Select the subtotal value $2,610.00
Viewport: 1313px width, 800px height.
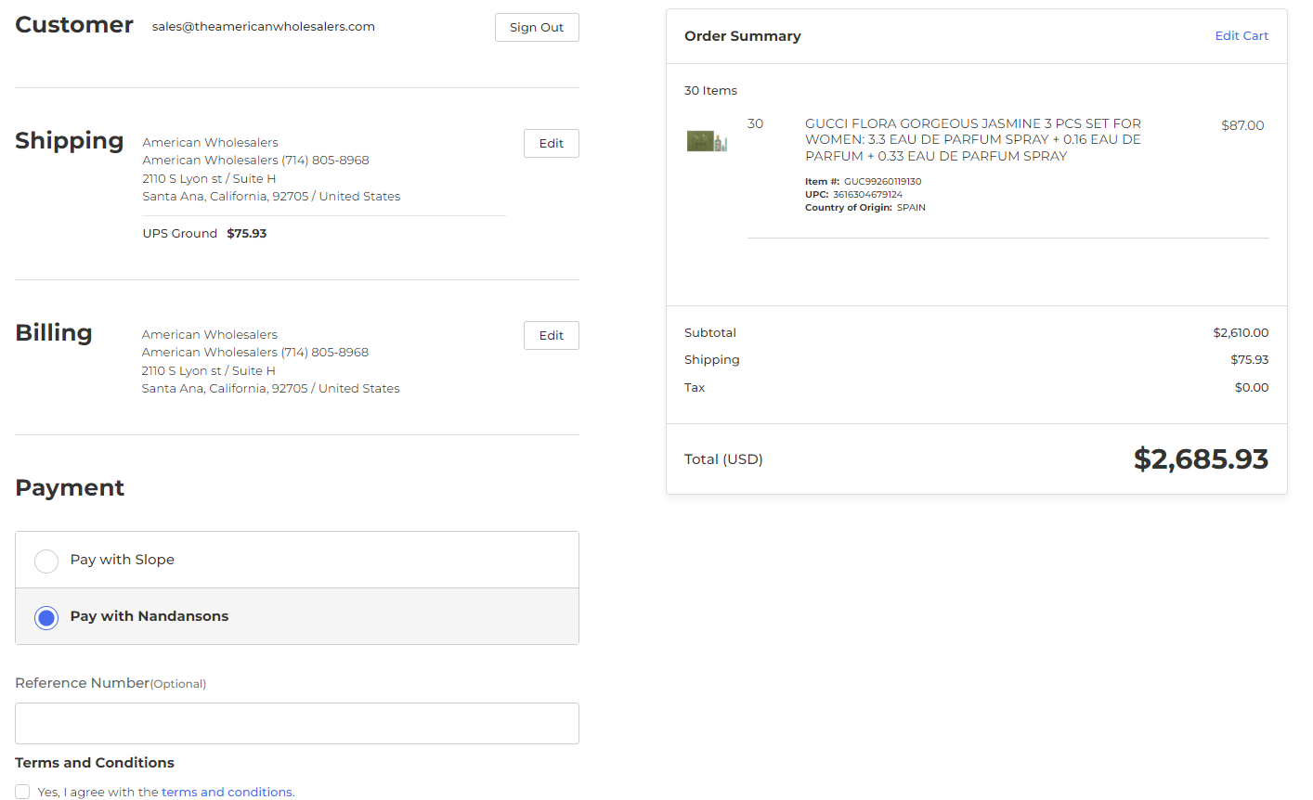1241,333
